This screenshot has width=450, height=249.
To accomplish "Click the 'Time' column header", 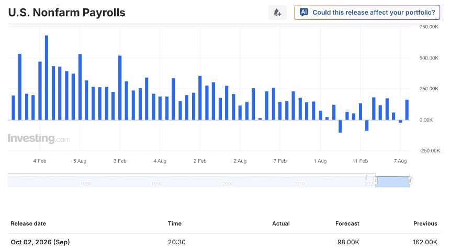I will click(174, 223).
